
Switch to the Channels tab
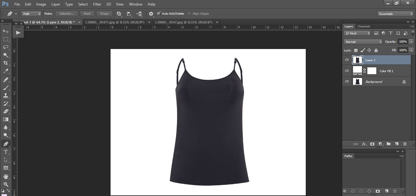[364, 26]
